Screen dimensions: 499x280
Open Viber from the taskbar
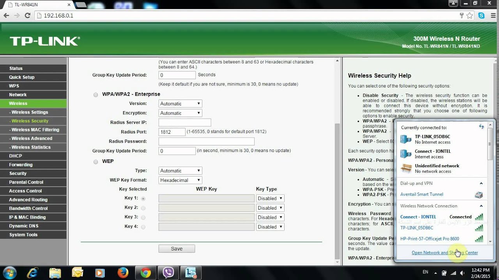168,272
